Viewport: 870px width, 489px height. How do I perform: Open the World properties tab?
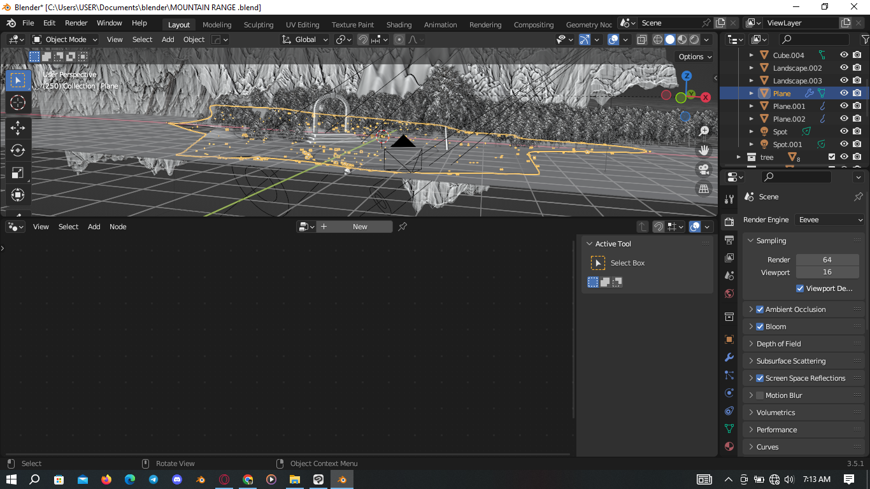[729, 294]
